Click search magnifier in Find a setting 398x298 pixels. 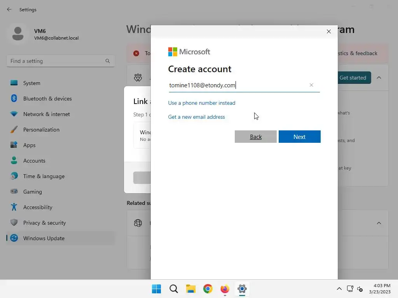[108, 61]
